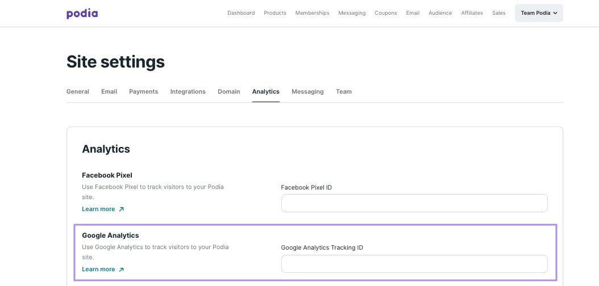Go to Email in top navigation
This screenshot has height=286, width=599.
[413, 13]
